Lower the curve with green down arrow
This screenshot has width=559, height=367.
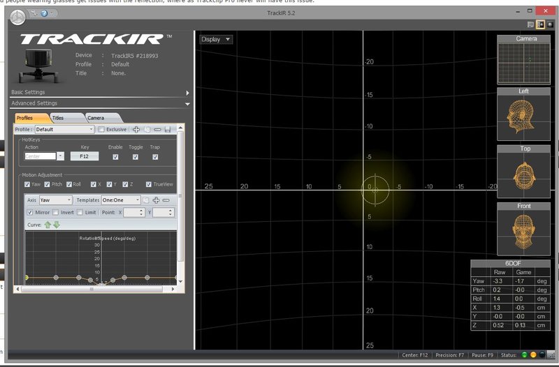[x=57, y=225]
